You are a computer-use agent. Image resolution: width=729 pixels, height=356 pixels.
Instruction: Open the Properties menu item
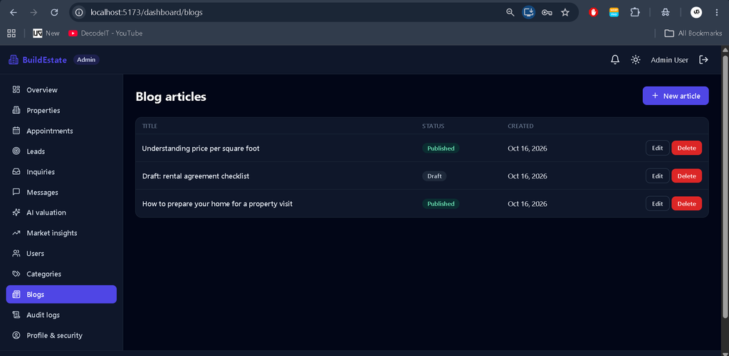tap(61, 110)
